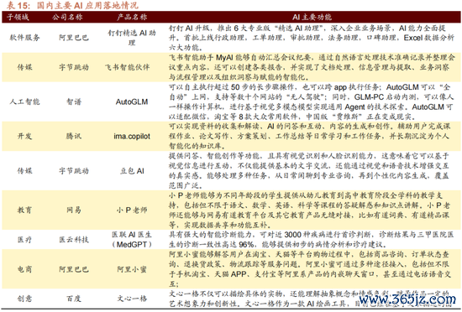Screen dimensions: 462x312
Task: Select the 钉钉精选AI助理 product cell
Action: (x=132, y=38)
